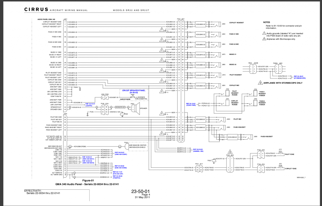Follow the REF 34-40-02 TRAFFIC reference
The image size is (322, 206).
click(x=118, y=177)
